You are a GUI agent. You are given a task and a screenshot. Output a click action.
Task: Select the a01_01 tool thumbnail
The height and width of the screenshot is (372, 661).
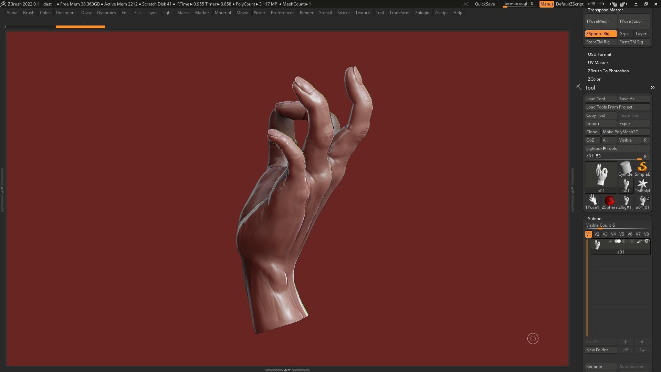(x=642, y=202)
